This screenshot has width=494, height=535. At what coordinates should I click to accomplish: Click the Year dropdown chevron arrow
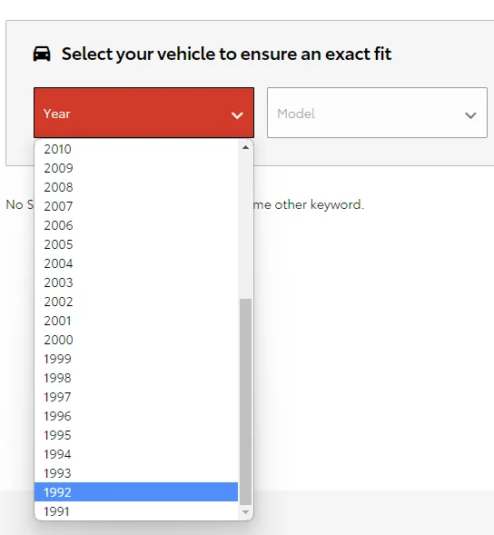click(237, 115)
